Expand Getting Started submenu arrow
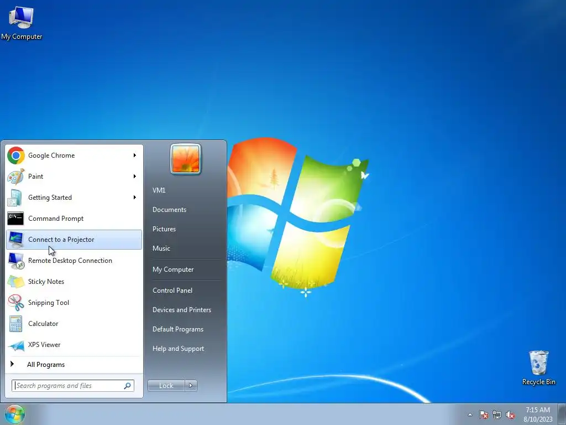 click(135, 198)
